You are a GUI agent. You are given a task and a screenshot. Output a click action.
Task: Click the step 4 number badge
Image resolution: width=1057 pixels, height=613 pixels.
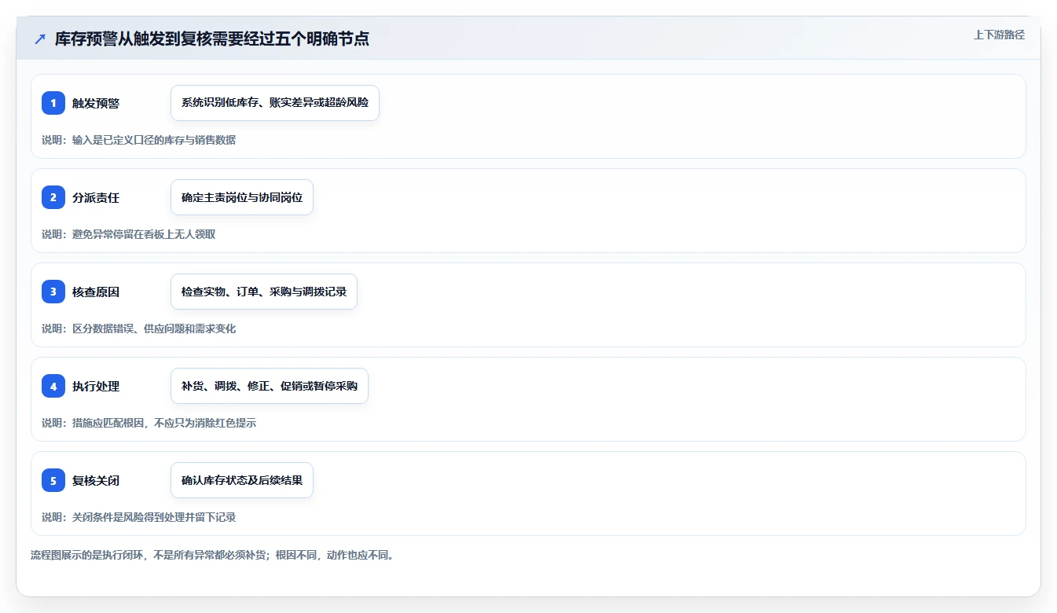click(53, 386)
